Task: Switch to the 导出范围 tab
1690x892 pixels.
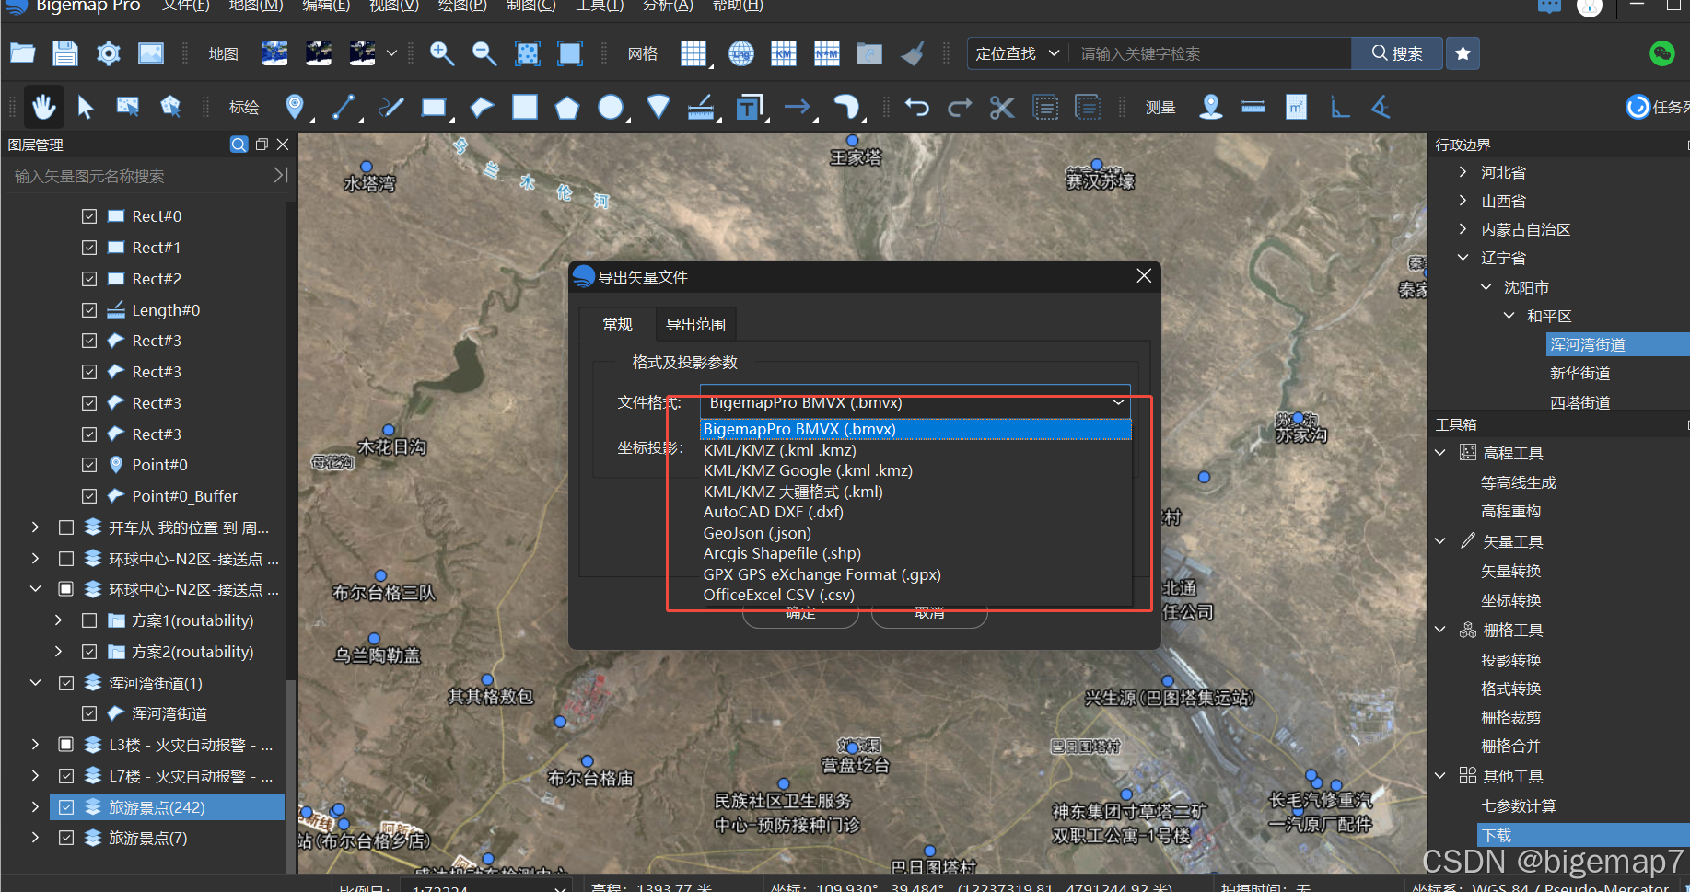Action: [x=696, y=324]
